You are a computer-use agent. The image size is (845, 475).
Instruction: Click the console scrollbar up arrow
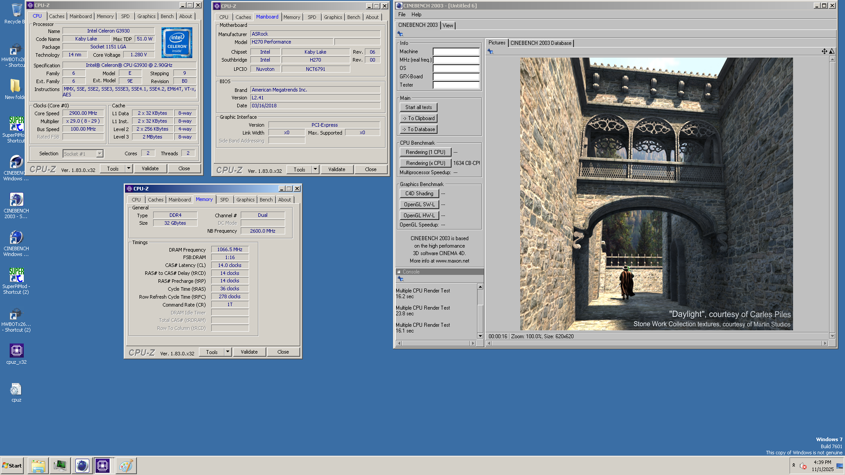480,287
